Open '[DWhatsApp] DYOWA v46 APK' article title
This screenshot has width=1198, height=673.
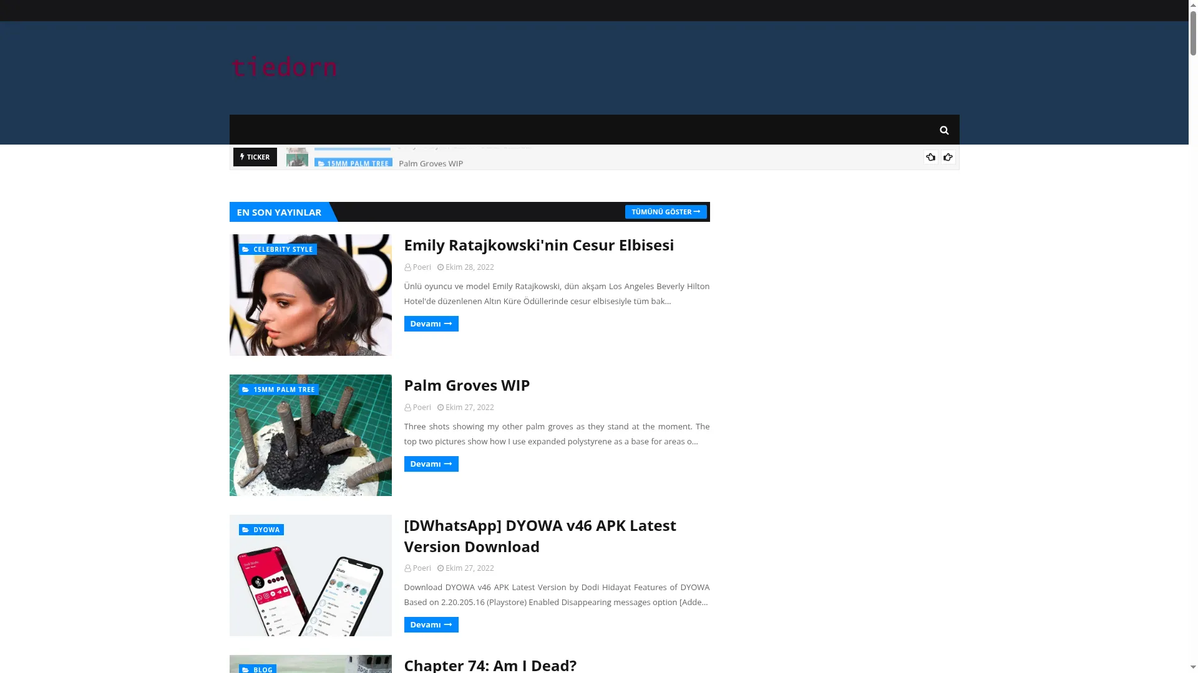pyautogui.click(x=540, y=536)
